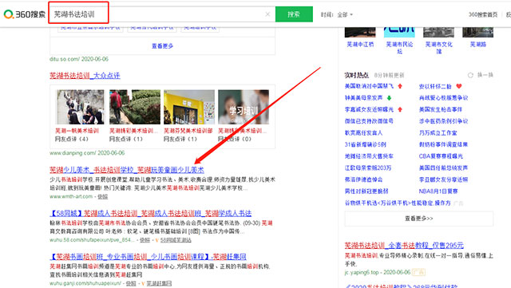
Task: Click the 换一换 text in 实时热点
Action: [x=485, y=75]
